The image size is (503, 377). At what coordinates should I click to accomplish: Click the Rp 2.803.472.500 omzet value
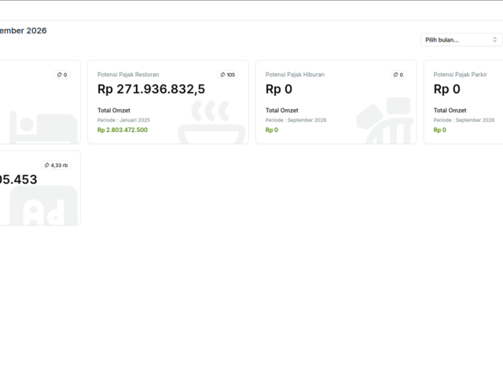(x=123, y=130)
